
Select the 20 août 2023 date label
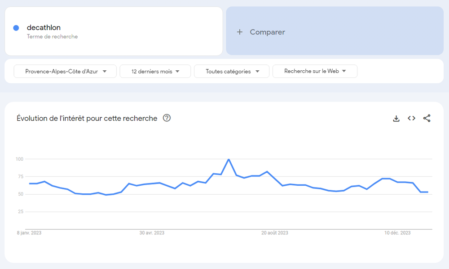click(275, 233)
